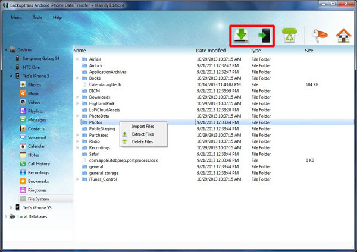Select the PhotoData folder
The image size is (357, 252).
coord(99,116)
